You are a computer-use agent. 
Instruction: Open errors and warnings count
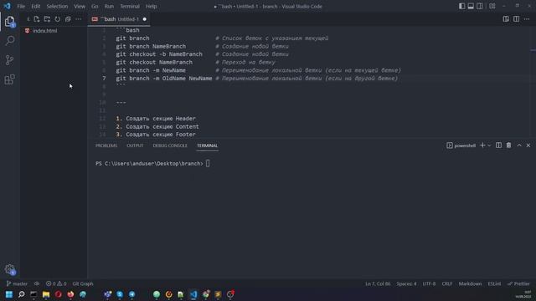point(56,283)
